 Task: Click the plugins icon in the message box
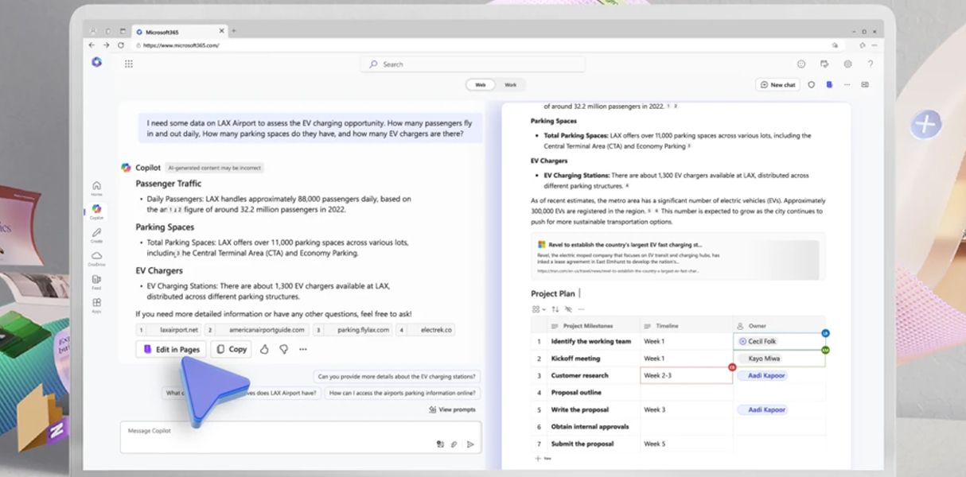pyautogui.click(x=439, y=444)
